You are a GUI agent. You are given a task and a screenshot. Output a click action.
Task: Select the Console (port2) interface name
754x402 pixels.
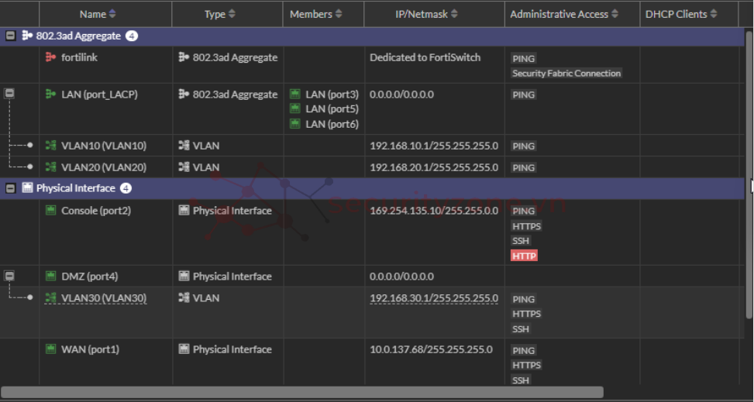[x=96, y=211]
